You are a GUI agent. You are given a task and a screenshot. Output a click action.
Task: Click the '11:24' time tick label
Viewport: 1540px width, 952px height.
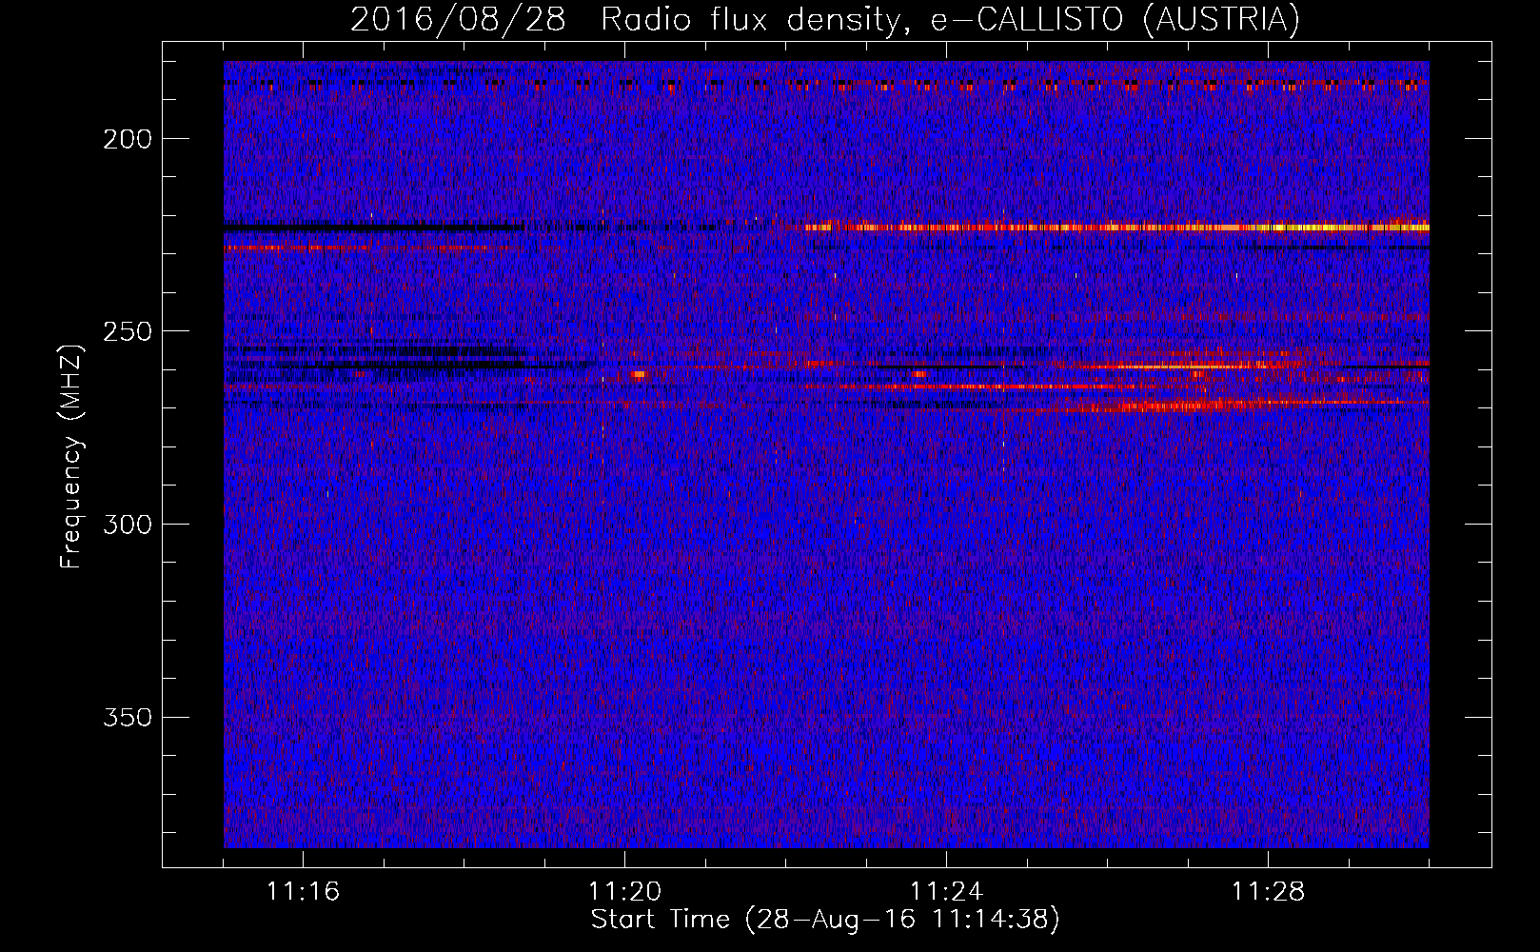(946, 892)
